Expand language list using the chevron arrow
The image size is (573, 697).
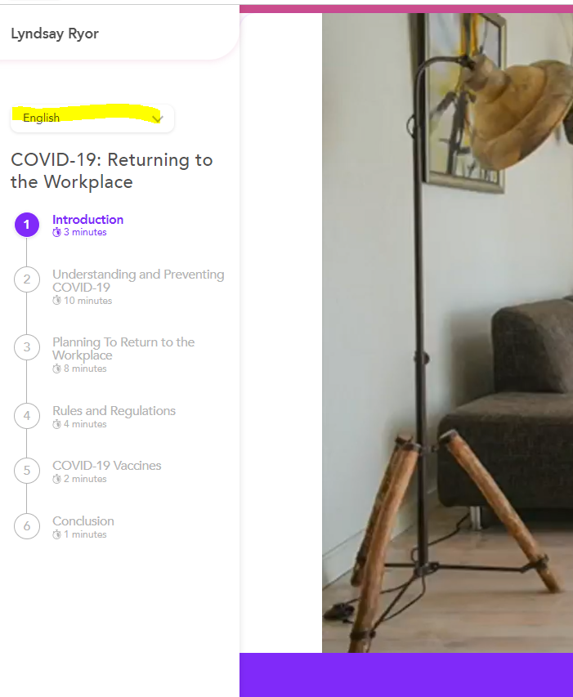pos(158,118)
